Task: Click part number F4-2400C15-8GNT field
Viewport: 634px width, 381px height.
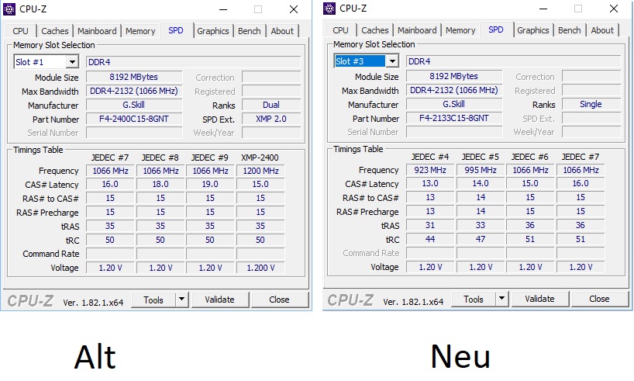Action: click(x=134, y=119)
